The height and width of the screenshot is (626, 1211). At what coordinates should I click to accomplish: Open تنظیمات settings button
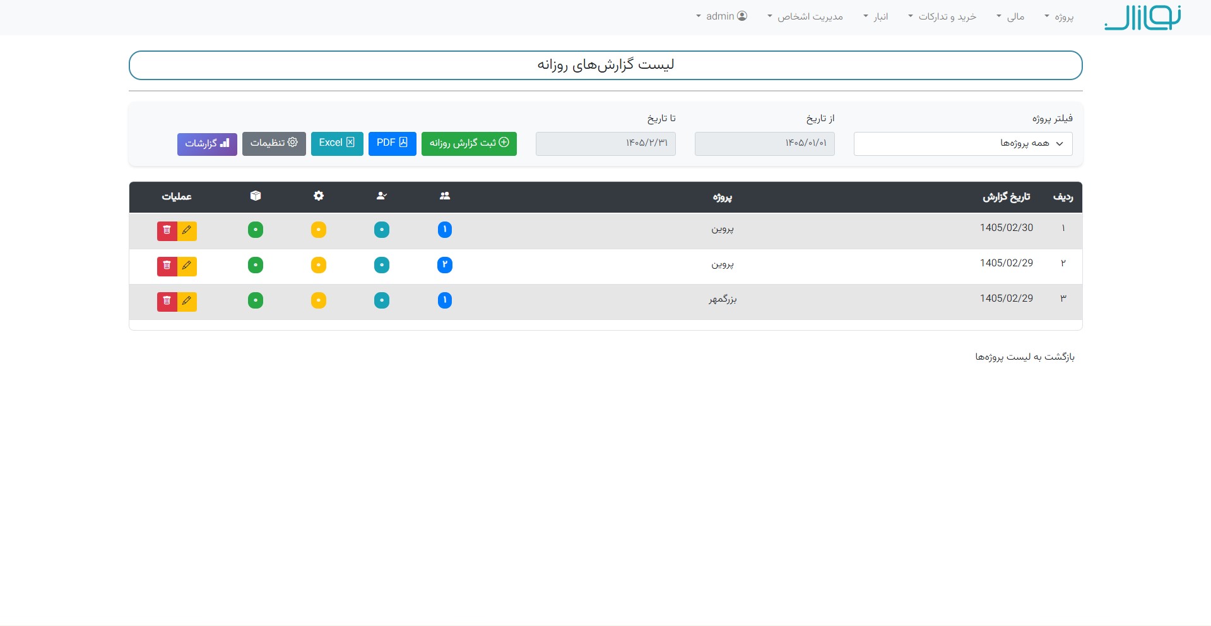[x=274, y=144]
